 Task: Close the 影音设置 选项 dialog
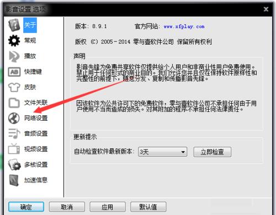(x=266, y=9)
